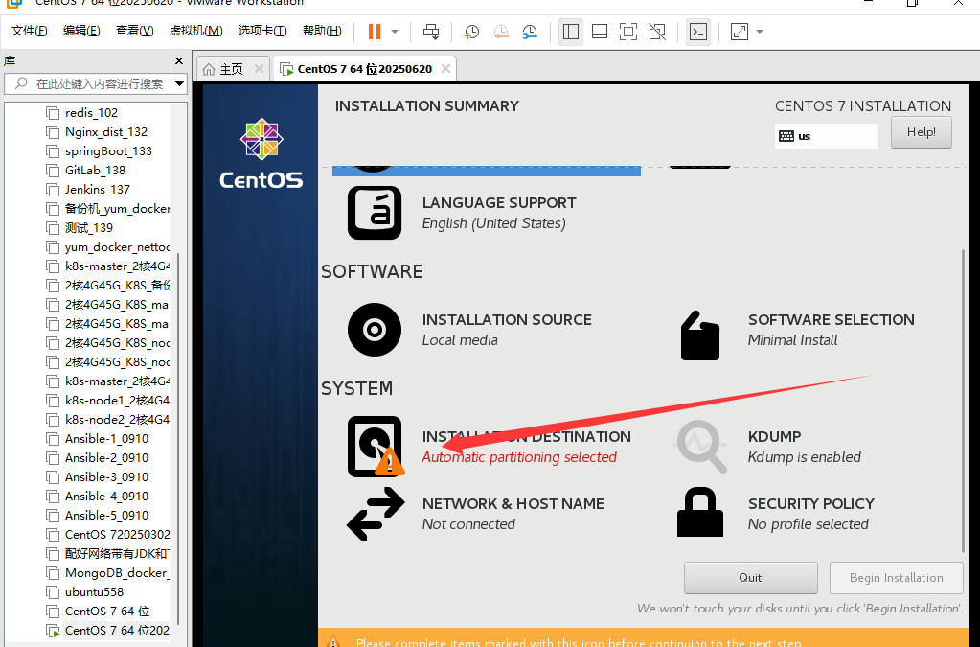Screen dimensions: 980x647
Task: Click the console view icon on toolbar
Action: point(697,32)
